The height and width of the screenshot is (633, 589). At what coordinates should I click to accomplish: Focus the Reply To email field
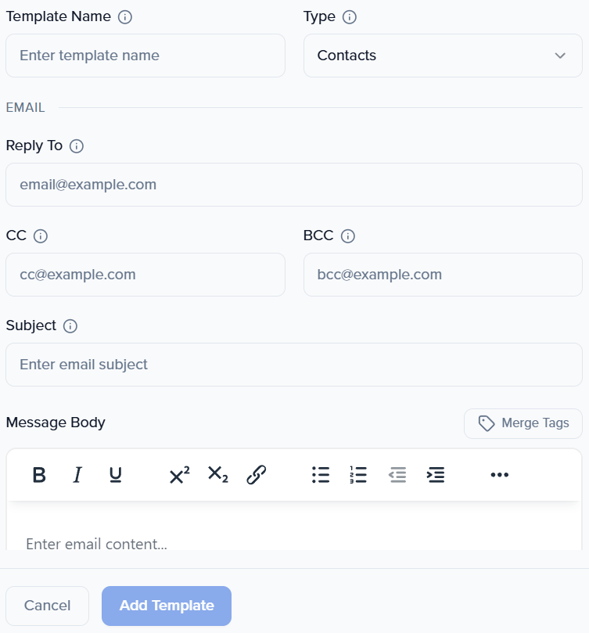294,185
